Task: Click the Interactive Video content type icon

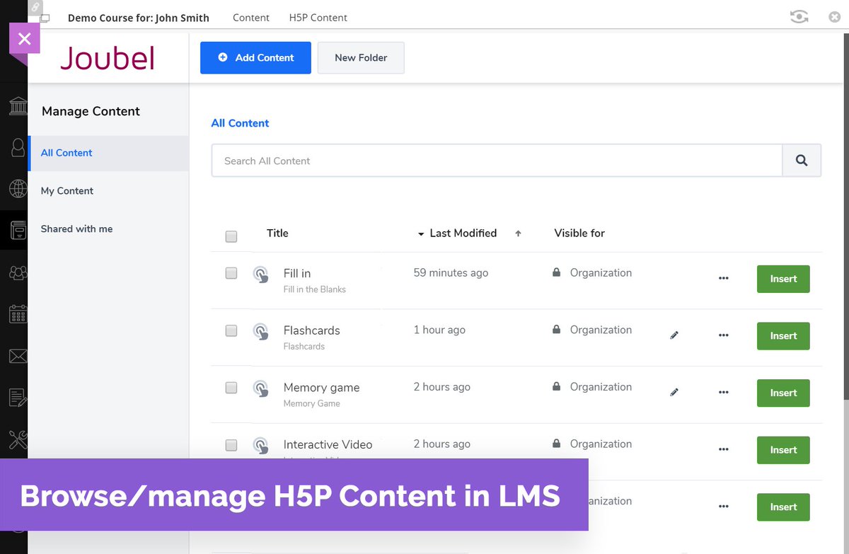Action: [261, 446]
